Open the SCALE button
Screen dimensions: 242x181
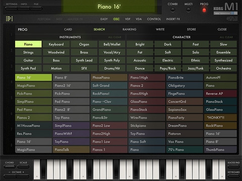coord(23,166)
